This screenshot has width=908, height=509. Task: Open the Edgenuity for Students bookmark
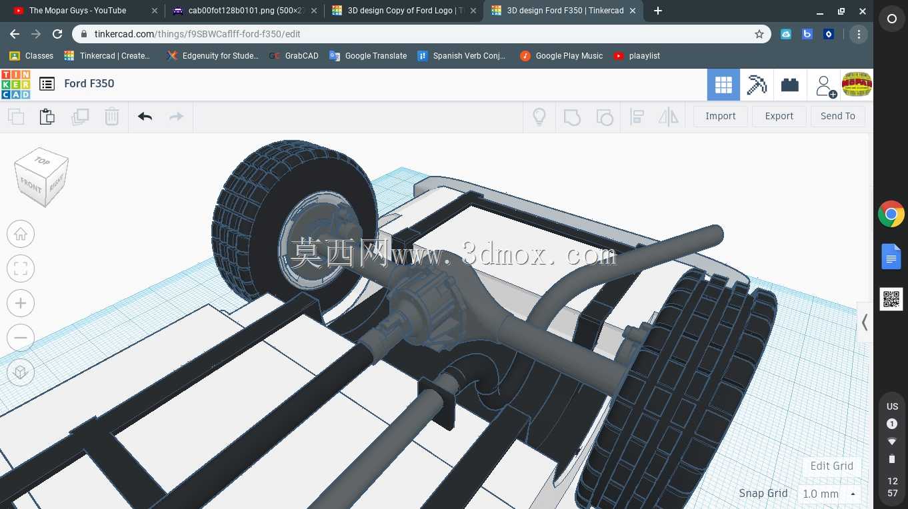[x=213, y=56]
